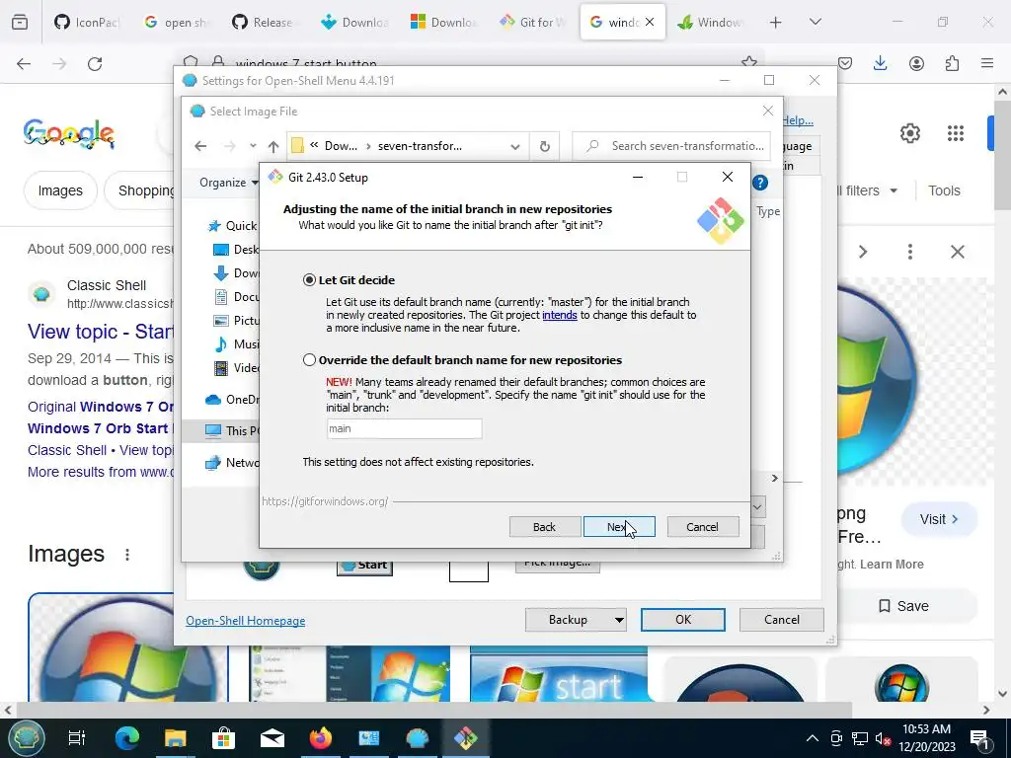Click Back in Git Setup wizard
The image size is (1011, 758).
544,527
